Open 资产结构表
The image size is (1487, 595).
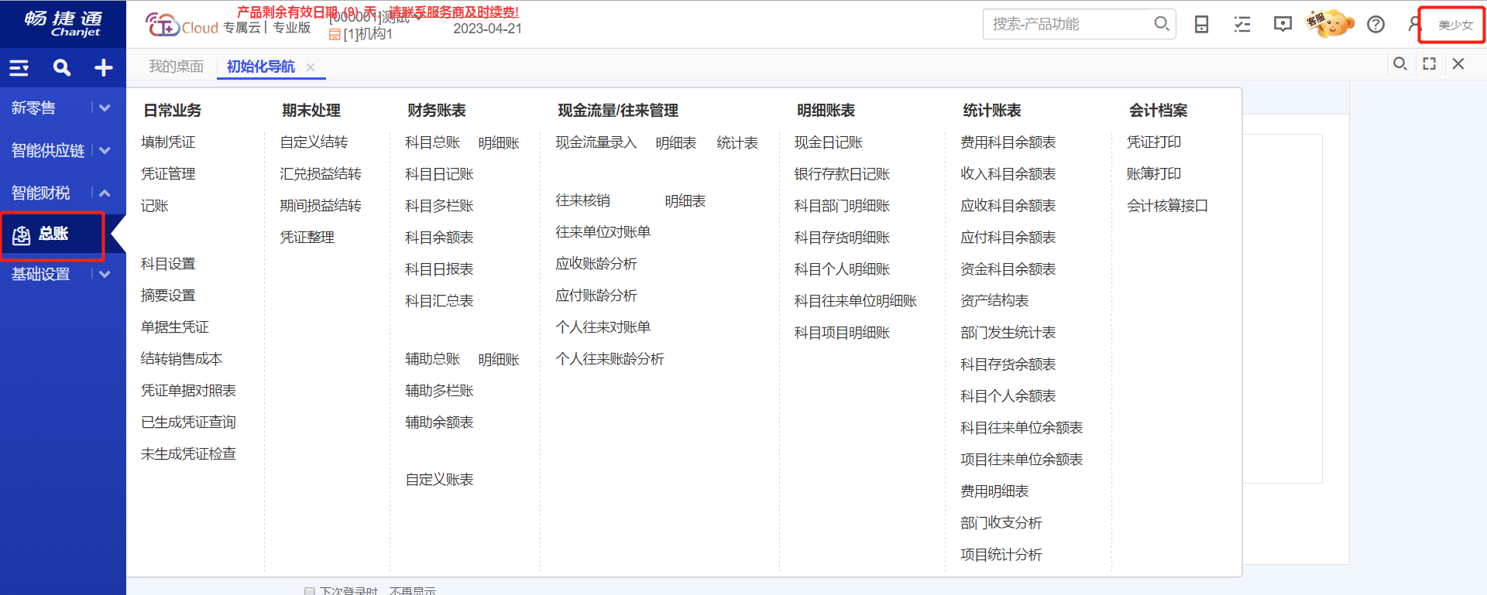994,300
